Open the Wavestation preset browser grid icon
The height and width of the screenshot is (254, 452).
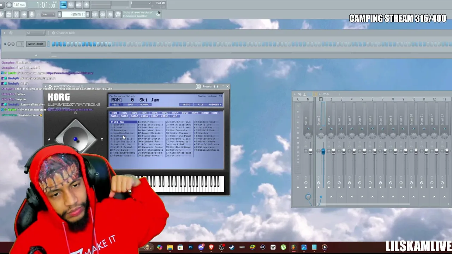[x=198, y=86]
